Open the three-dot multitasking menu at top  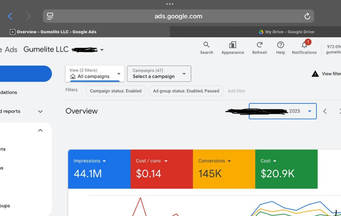(170, 4)
